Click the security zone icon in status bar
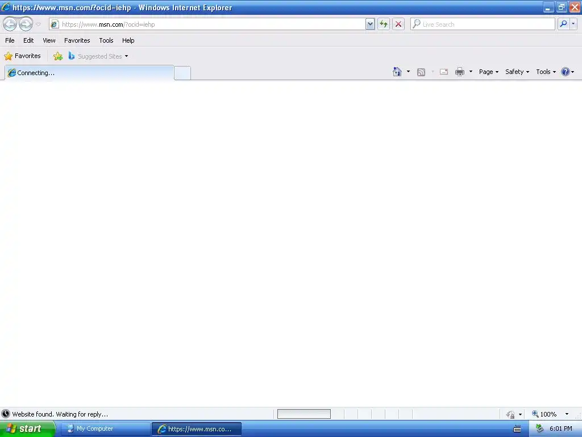The image size is (582, 437). click(511, 414)
